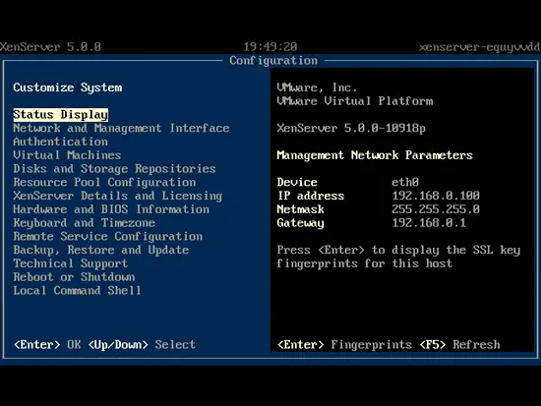This screenshot has width=541, height=406.
Task: Open Hardware and BIOS Information
Action: (x=111, y=209)
